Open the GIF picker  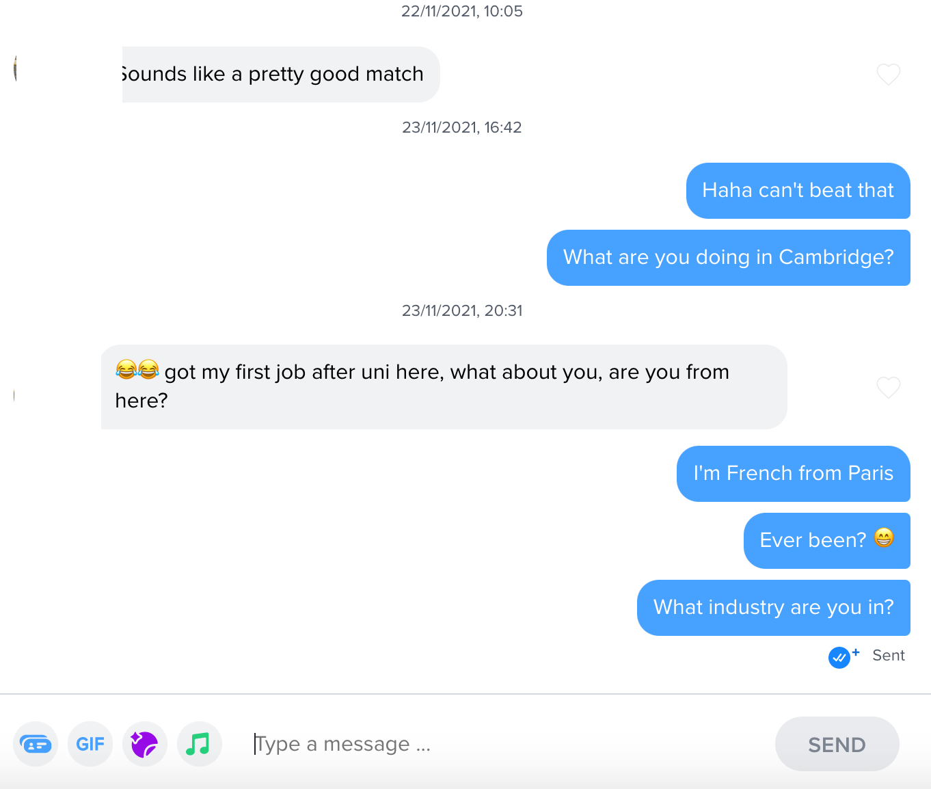90,744
